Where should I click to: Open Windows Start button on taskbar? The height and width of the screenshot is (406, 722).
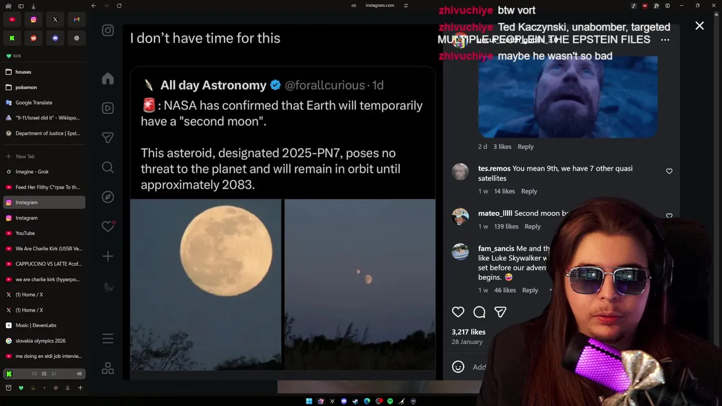[x=309, y=401]
